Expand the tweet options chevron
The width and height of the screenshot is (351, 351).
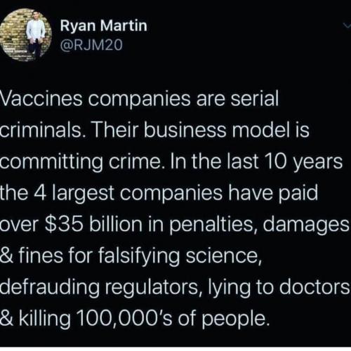(347, 25)
